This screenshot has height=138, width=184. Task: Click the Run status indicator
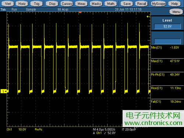[14, 10]
